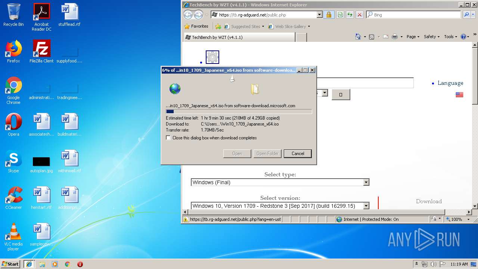Select the CCleaner desktop shortcut
Viewport: 478px width, 269px height.
click(x=13, y=198)
